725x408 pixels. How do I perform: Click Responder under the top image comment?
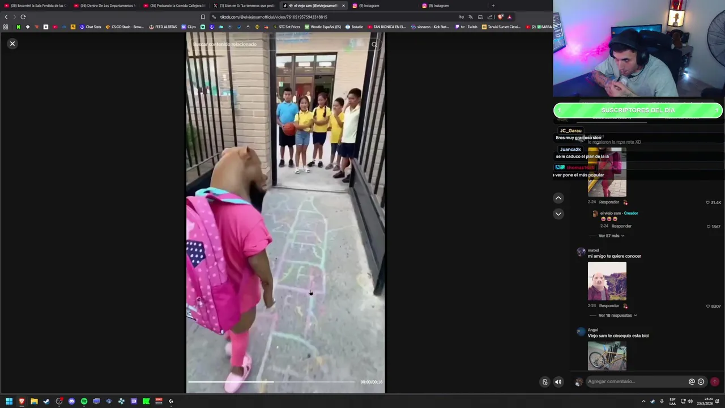coord(609,202)
